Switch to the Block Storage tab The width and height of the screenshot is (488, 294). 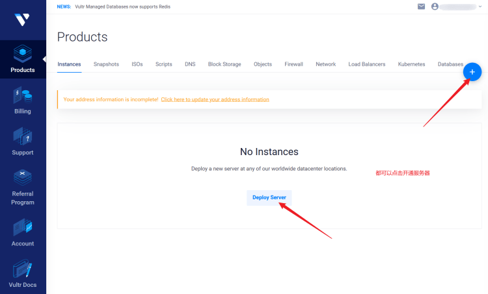pyautogui.click(x=224, y=64)
